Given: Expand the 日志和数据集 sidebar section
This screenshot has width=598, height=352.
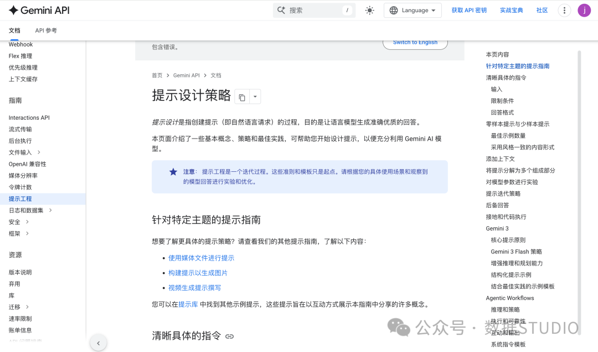Looking at the screenshot, I should point(50,210).
